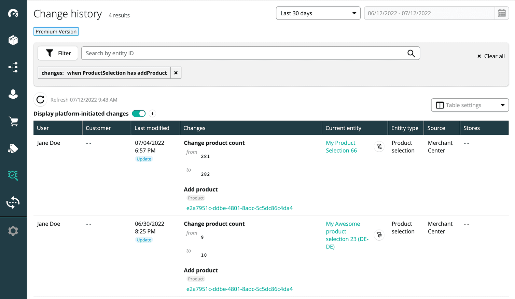The width and height of the screenshot is (515, 299).
Task: Disable Display platform-initiated changes
Action: pos(139,113)
